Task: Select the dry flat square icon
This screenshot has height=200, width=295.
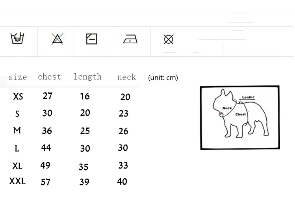Action: (91, 39)
